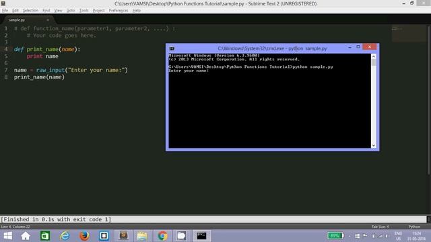Click 'Line 4, Column 22' in status bar
This screenshot has height=242, width=431.
point(15,227)
